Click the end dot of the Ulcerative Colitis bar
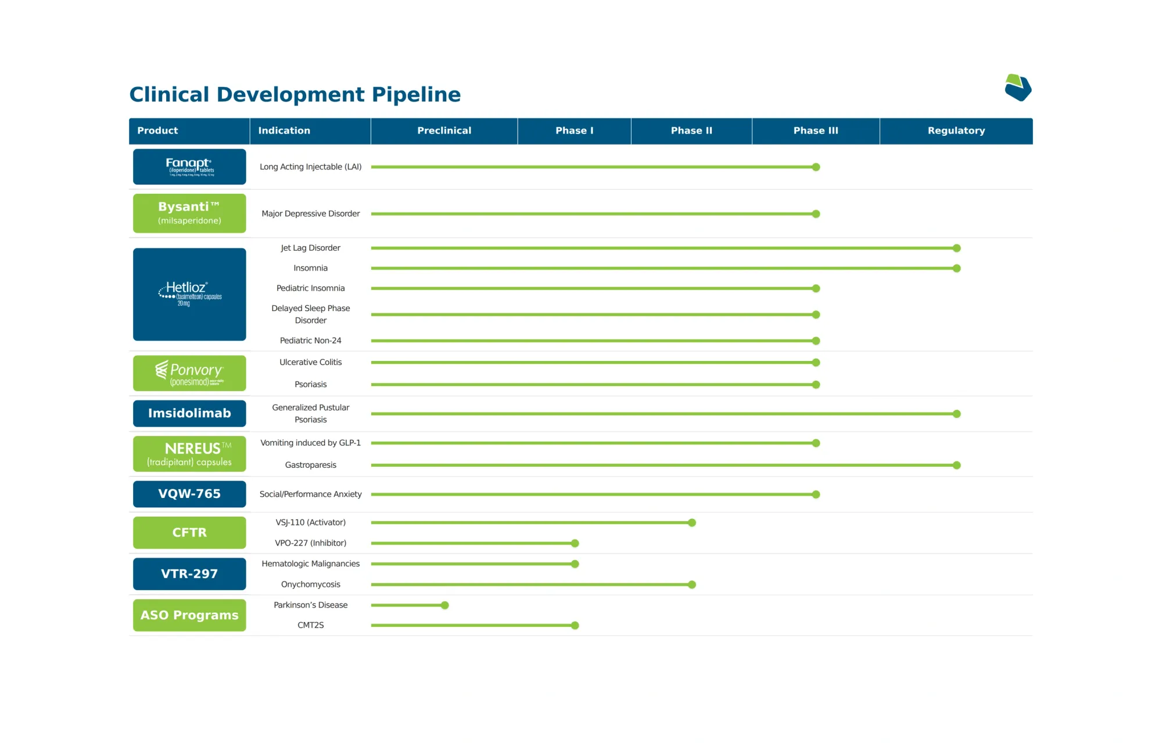Viewport: 1162px width, 751px height. [816, 363]
